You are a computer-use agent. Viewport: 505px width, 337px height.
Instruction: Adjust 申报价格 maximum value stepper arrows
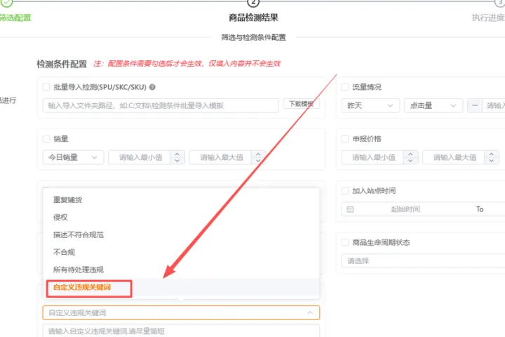pyautogui.click(x=492, y=157)
